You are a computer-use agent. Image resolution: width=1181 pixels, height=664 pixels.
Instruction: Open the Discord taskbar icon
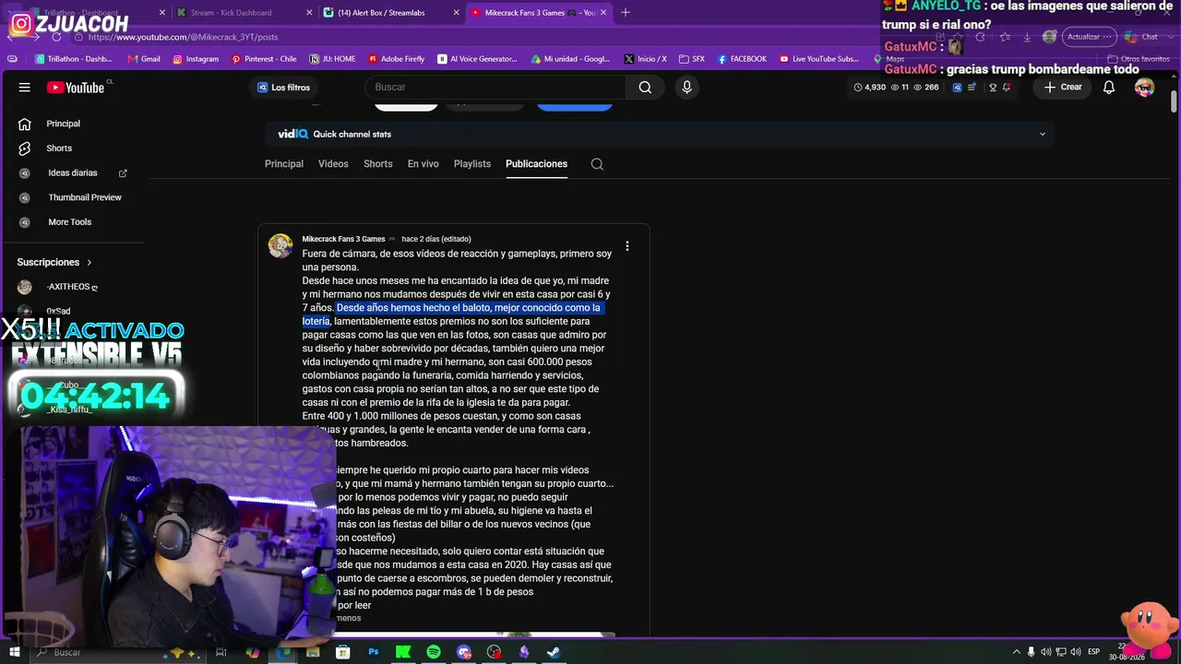point(464,652)
